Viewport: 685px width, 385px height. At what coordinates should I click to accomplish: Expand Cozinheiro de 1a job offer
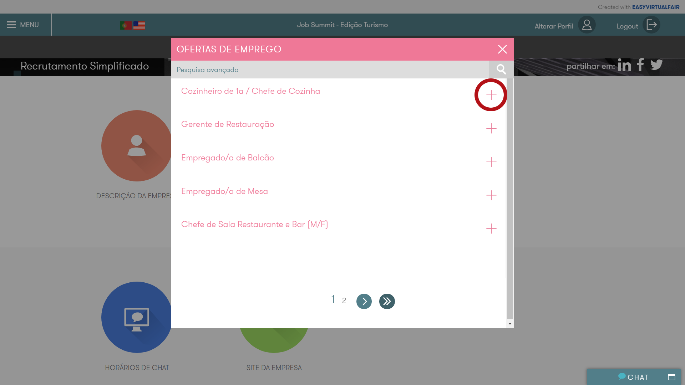[491, 95]
